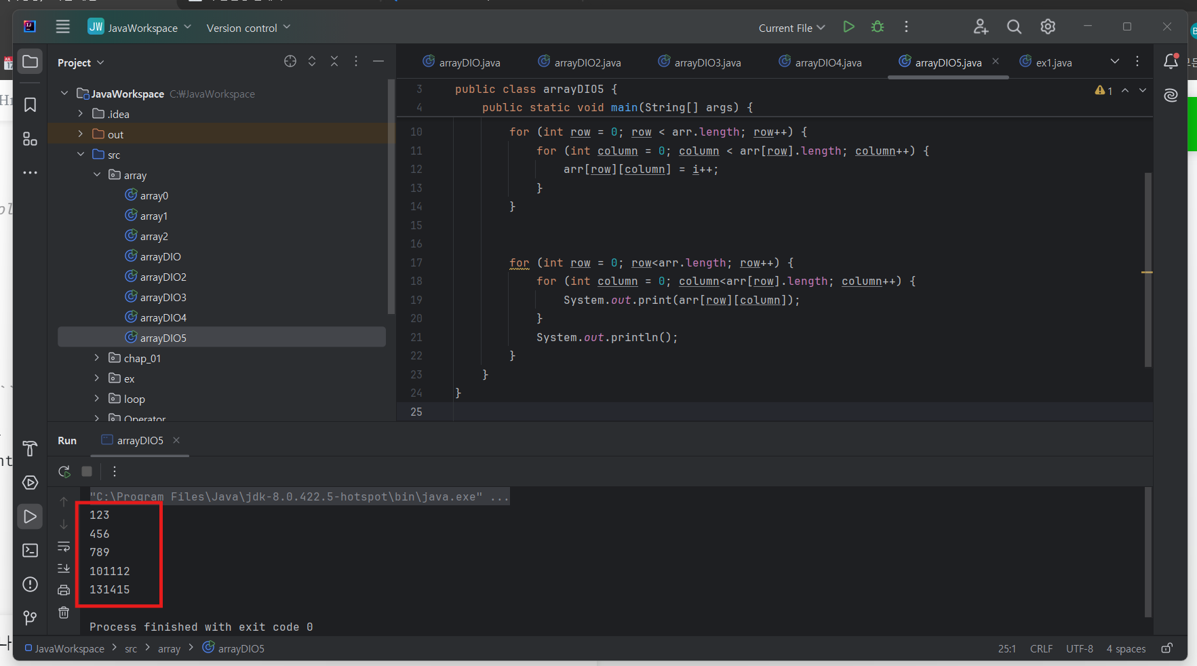Open the Bookmarks tool window
The image size is (1197, 666).
[x=30, y=105]
